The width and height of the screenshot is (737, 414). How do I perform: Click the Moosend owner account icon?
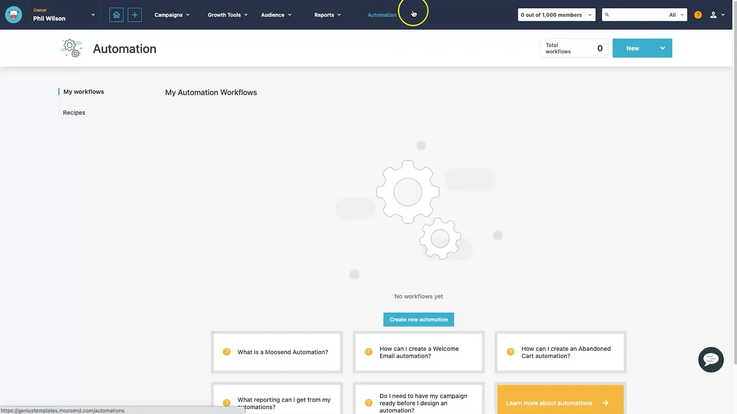coord(13,14)
